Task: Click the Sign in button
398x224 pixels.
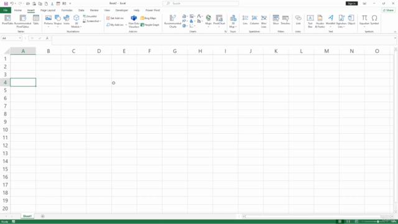Action: (x=351, y=3)
